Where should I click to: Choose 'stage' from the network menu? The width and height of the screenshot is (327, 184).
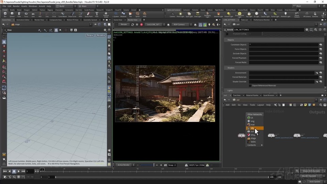253,138
